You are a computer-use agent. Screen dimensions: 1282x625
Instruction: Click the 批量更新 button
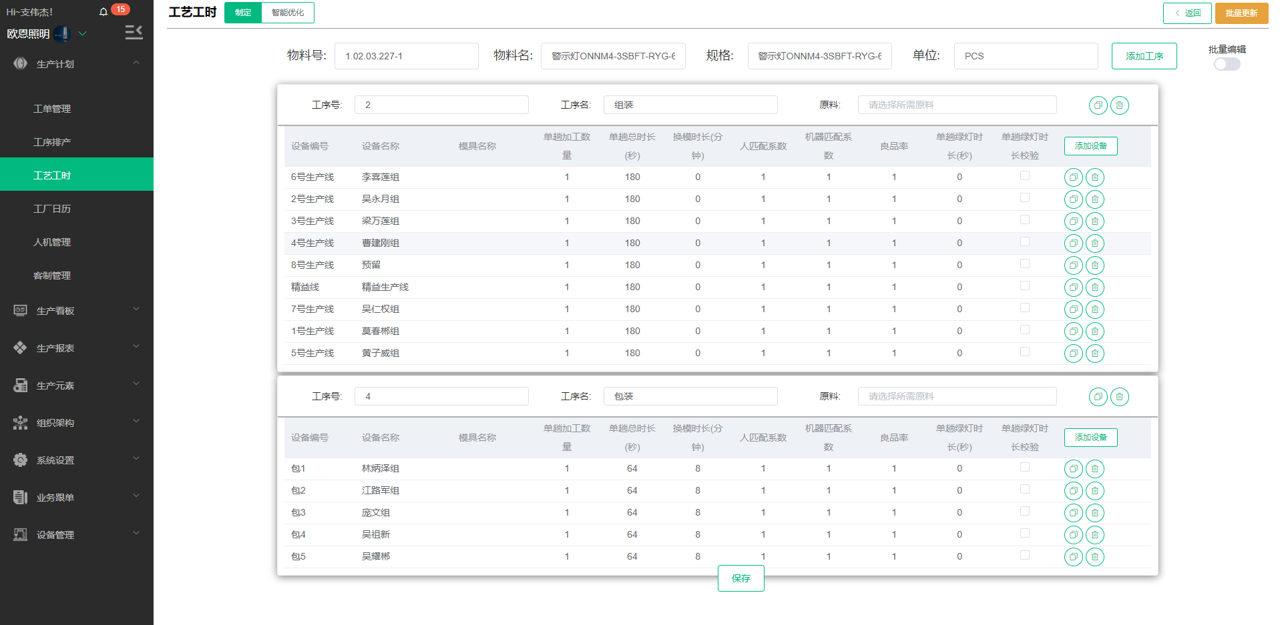tap(1241, 13)
